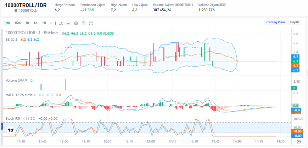This screenshot has width=308, height=148.
Task: Click the 2.5K volume scale label
Action: click(297, 82)
